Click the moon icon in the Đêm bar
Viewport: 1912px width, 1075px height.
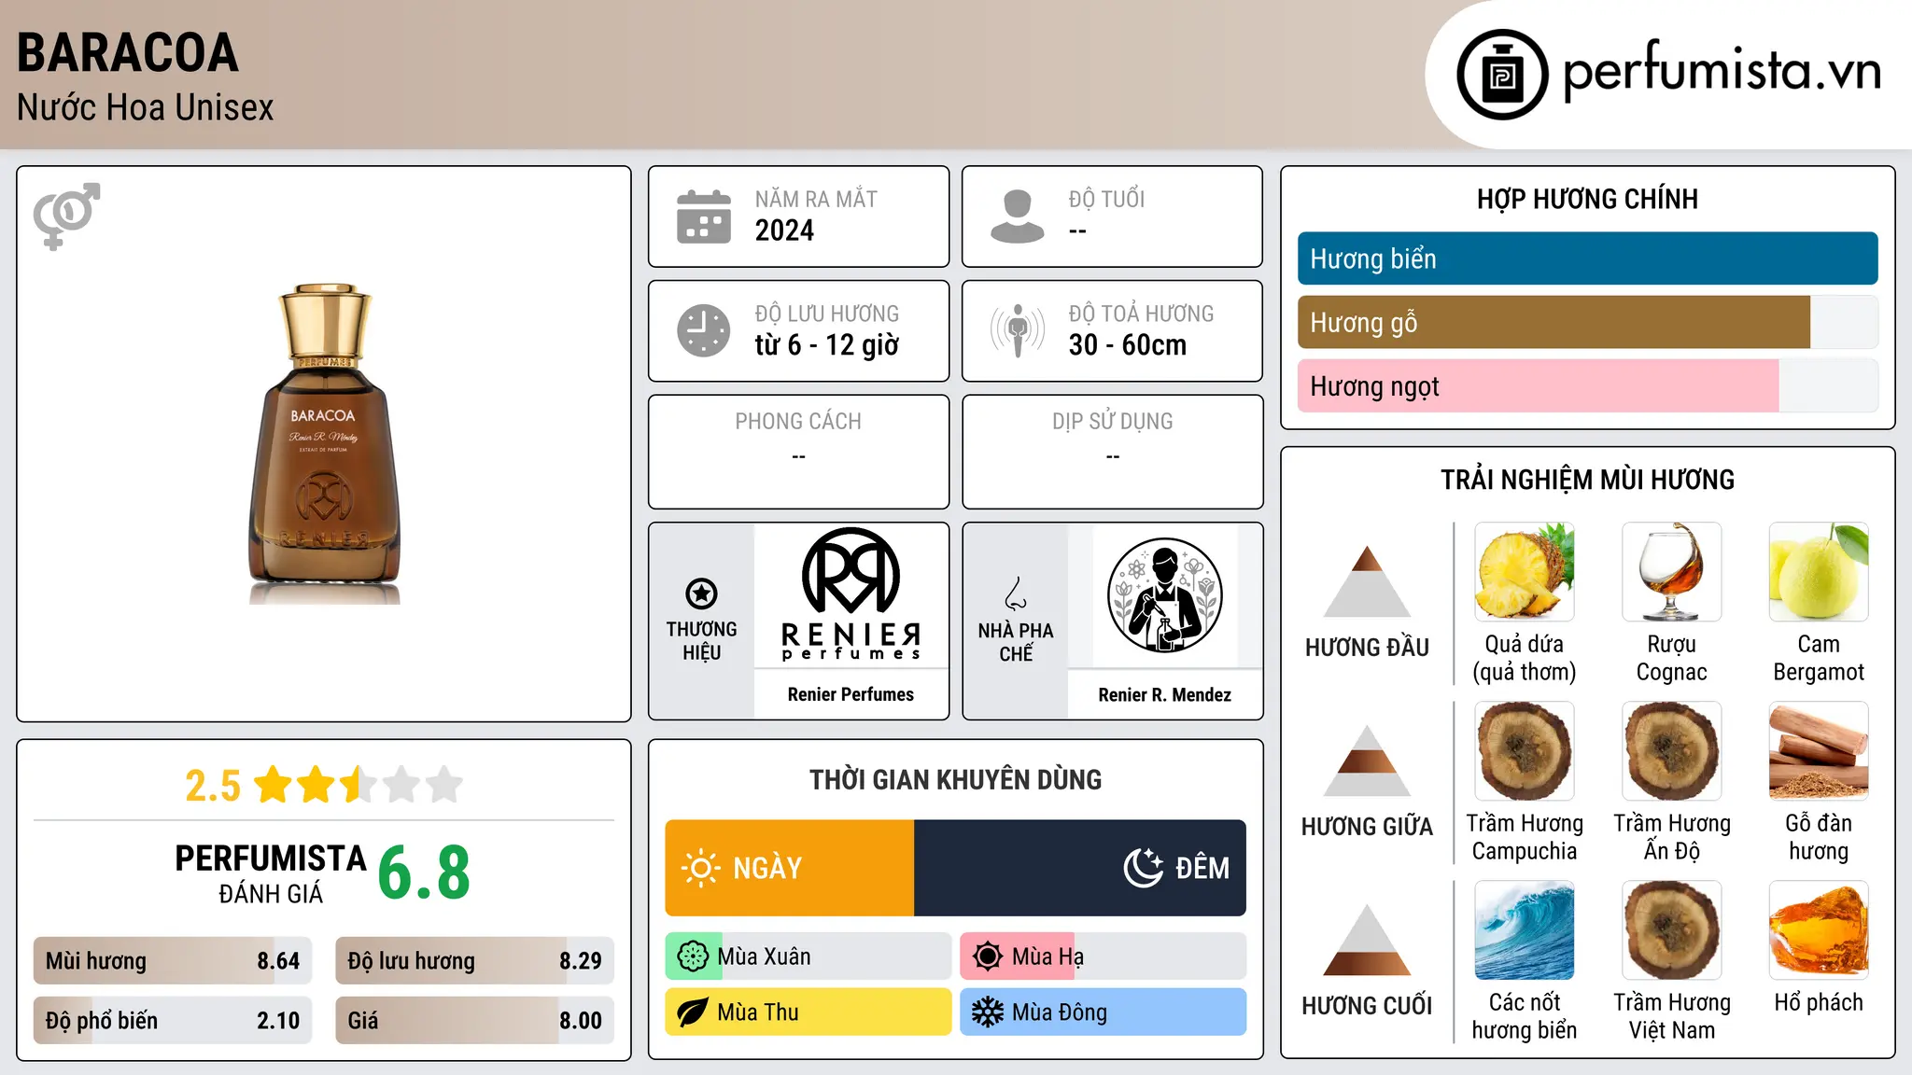point(1144,868)
